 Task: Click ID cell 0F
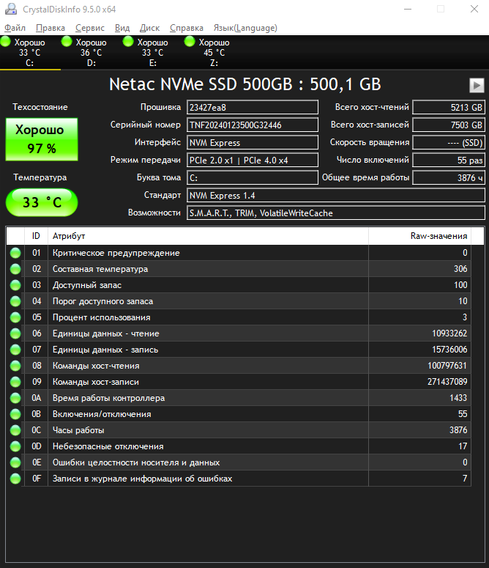(x=37, y=479)
